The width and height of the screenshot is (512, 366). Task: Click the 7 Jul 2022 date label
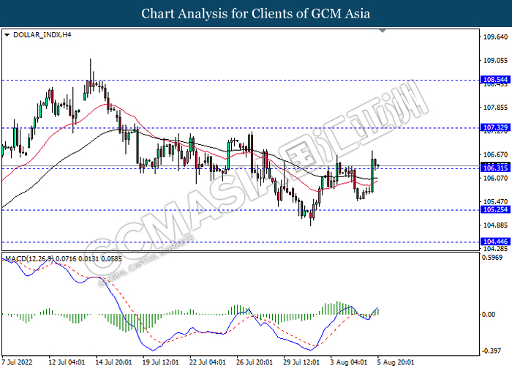click(x=18, y=362)
